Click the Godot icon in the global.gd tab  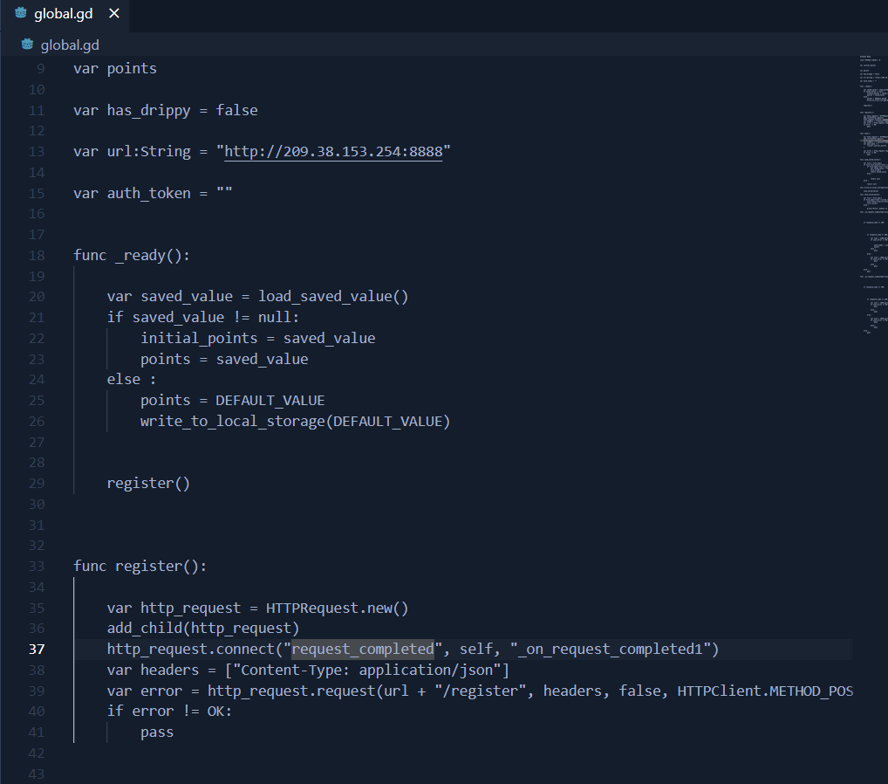tap(21, 13)
